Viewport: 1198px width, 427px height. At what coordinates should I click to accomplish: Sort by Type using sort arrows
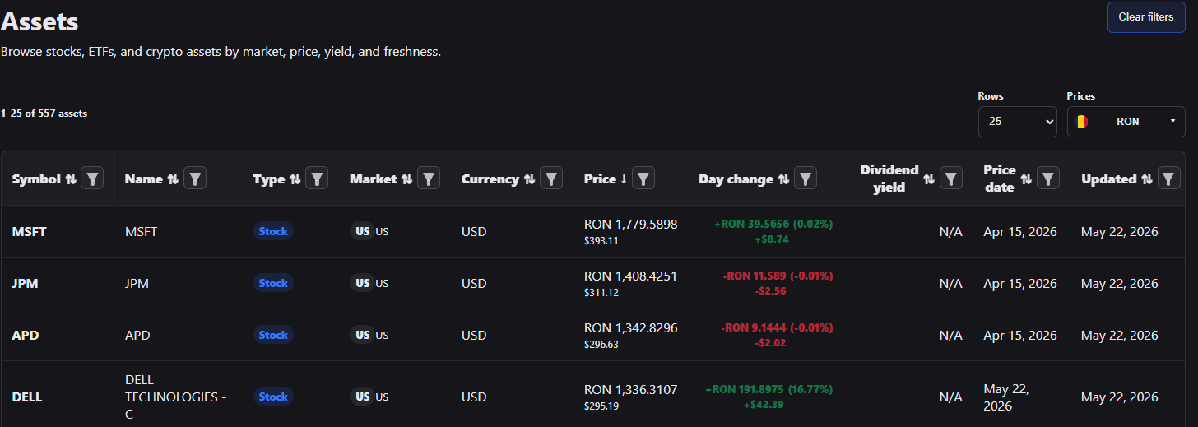(295, 179)
